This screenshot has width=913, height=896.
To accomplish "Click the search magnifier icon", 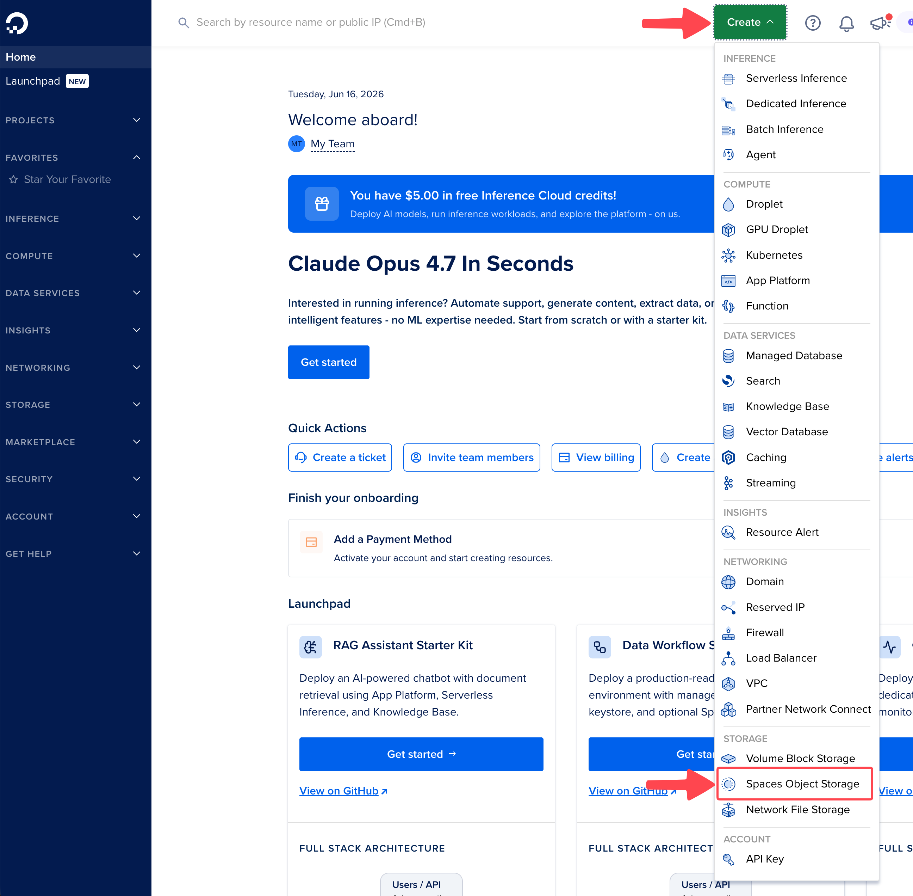I will click(x=184, y=23).
